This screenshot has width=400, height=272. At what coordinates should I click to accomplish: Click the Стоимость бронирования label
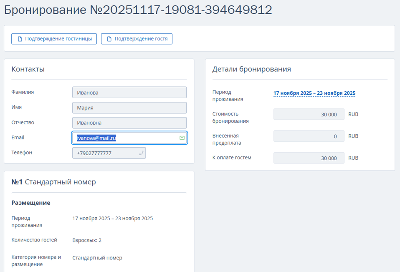[230, 117]
